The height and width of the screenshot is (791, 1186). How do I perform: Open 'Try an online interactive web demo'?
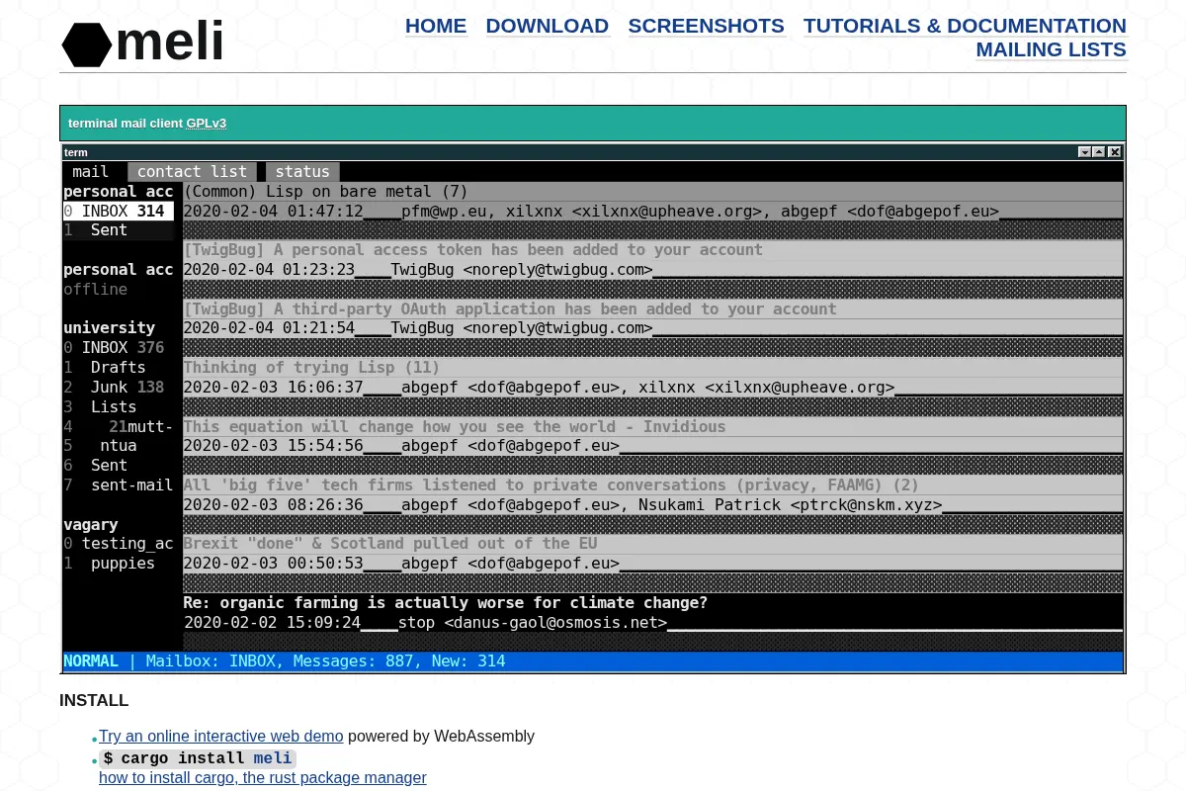(221, 737)
